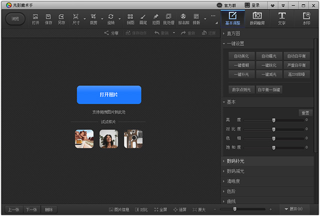Select the 画笔 brush tool

coord(143,19)
